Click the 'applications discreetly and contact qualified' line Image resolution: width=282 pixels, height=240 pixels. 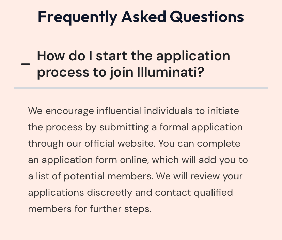(x=130, y=193)
